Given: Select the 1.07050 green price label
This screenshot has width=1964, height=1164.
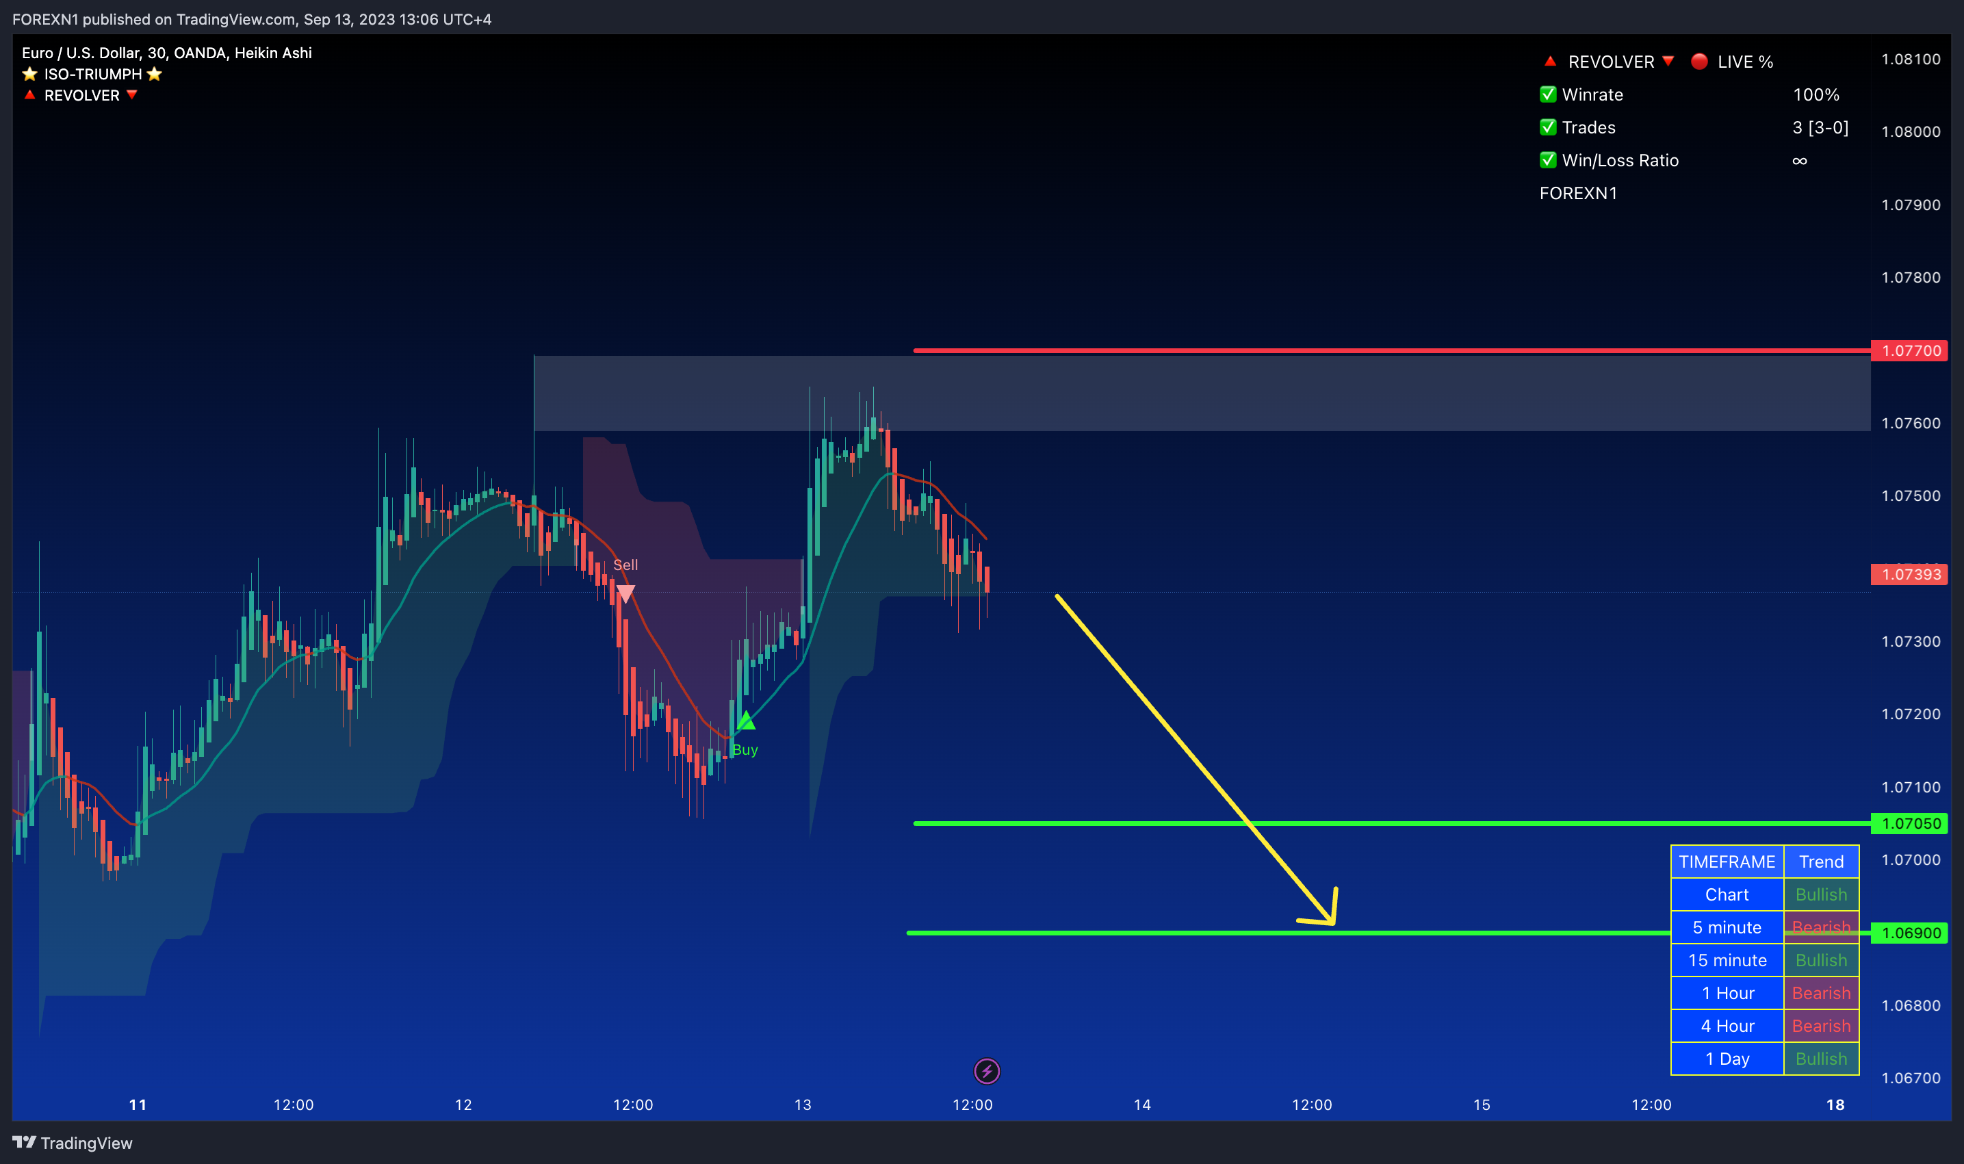Looking at the screenshot, I should pos(1909,824).
